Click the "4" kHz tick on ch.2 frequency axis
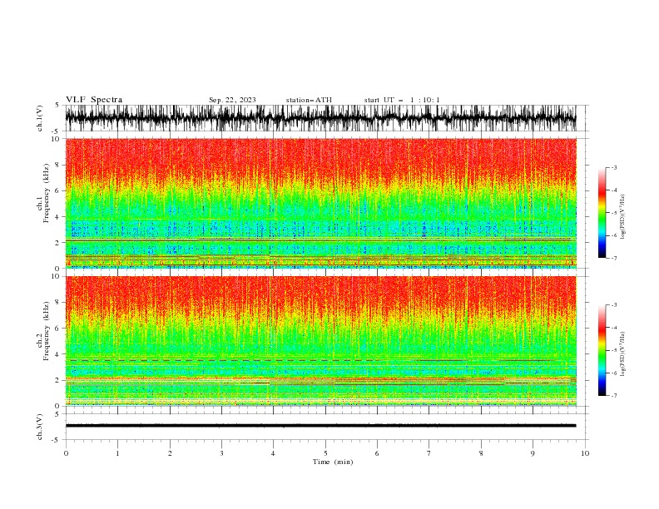Viewport: 659px width, 509px height. tap(58, 354)
